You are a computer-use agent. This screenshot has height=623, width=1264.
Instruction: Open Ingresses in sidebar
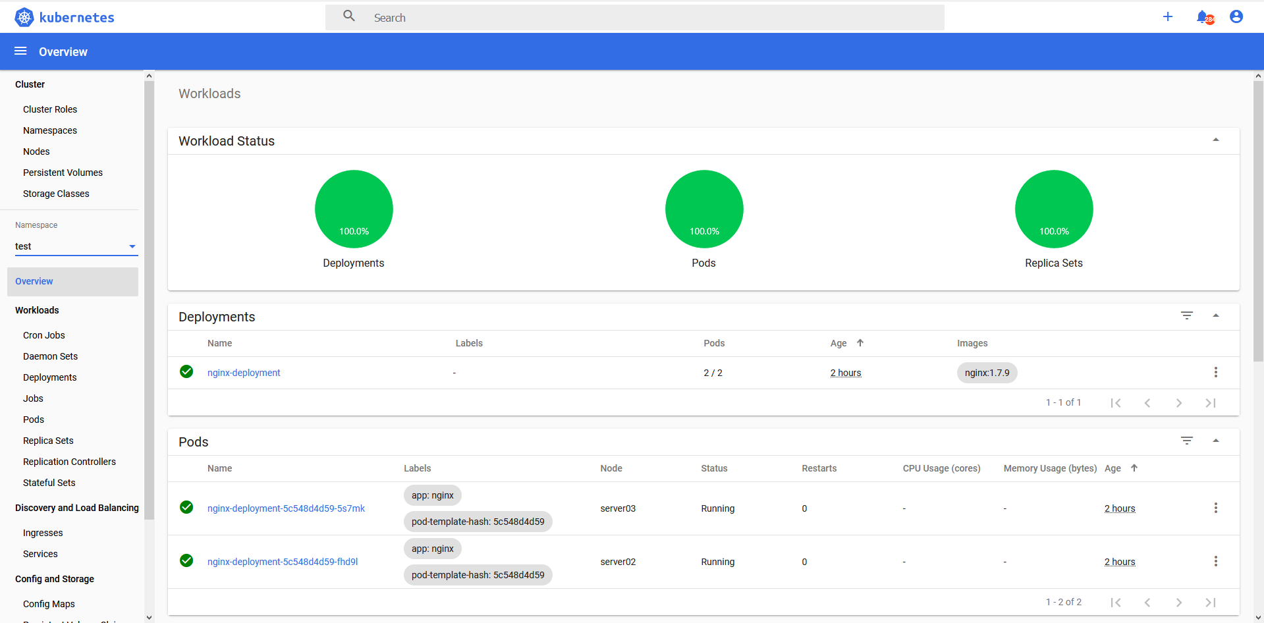point(43,533)
